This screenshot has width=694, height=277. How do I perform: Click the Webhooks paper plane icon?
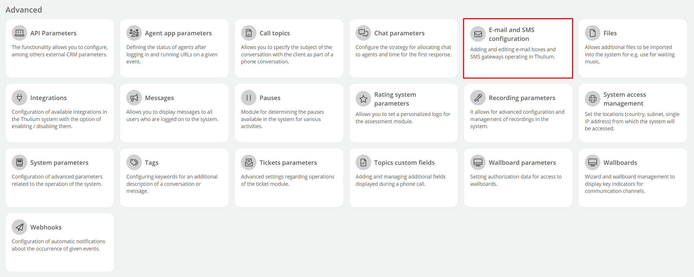[x=19, y=227]
